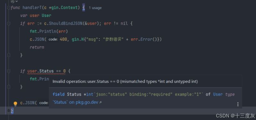The height and width of the screenshot is (120, 256).
Task: Click 'User' type in var declaration
Action: coord(46,16)
